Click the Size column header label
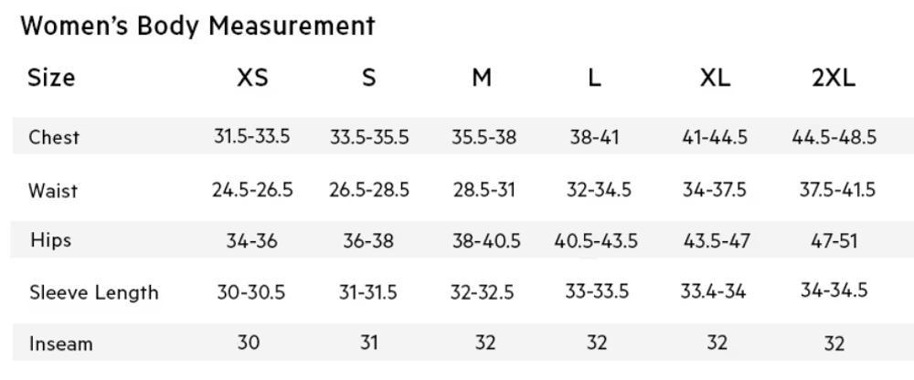This screenshot has height=380, width=914. (51, 78)
